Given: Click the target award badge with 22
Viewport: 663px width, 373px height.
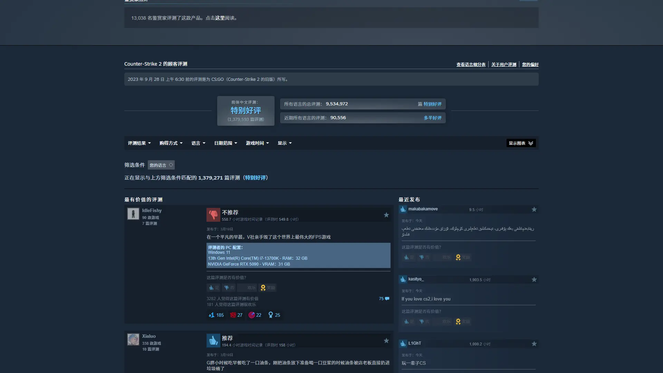Looking at the screenshot, I should coord(255,315).
